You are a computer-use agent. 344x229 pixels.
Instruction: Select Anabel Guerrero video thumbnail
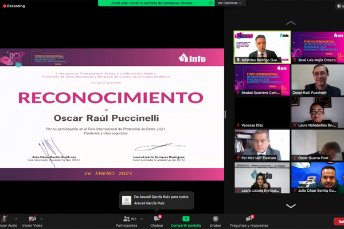262,80
